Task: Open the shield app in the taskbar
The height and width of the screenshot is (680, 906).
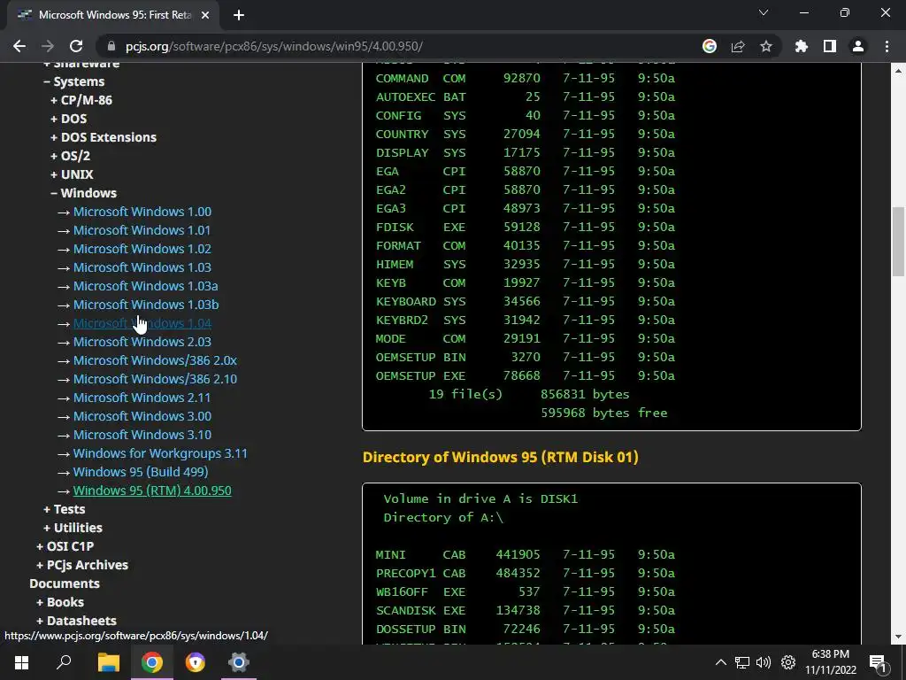Action: click(x=195, y=662)
